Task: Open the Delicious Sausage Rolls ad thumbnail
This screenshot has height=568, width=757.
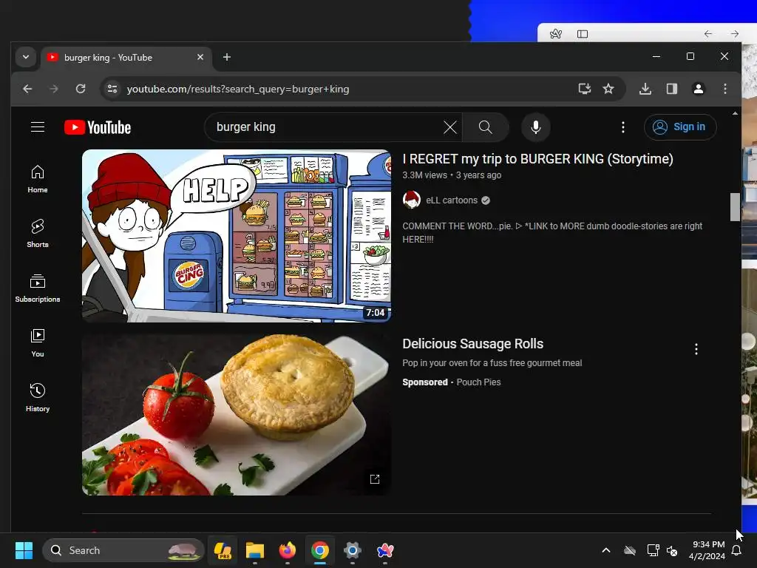Action: pos(237,414)
